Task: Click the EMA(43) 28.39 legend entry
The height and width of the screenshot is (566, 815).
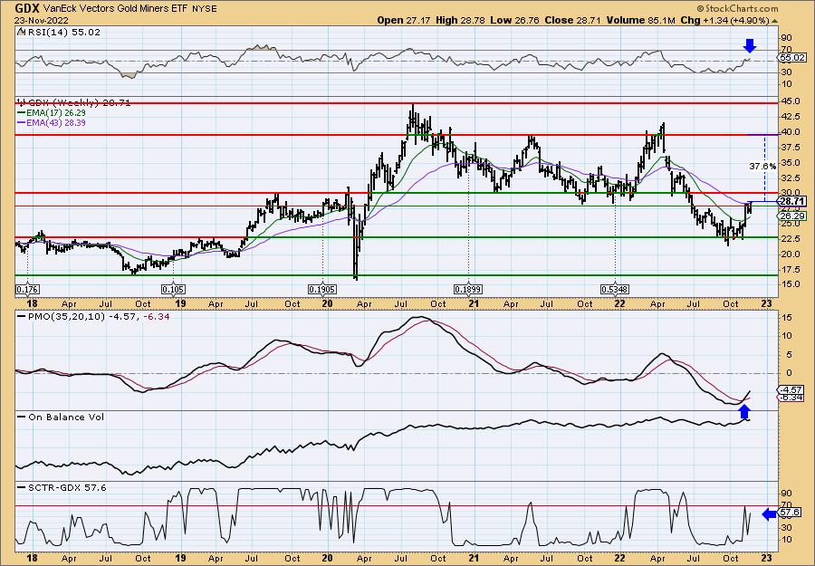Action: click(52, 122)
